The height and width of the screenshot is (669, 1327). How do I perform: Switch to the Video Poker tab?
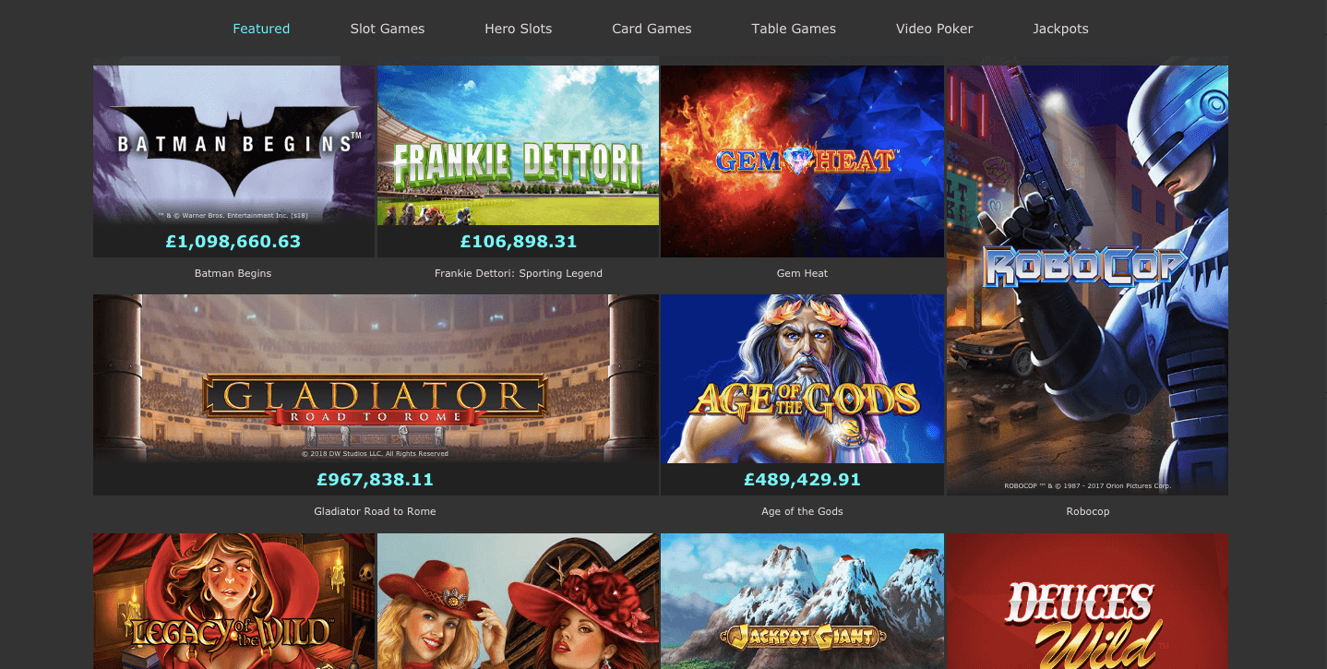tap(935, 29)
